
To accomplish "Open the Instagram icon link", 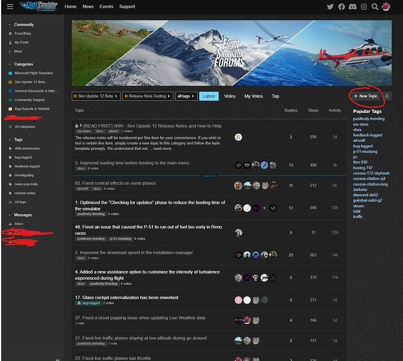I will point(364,6).
